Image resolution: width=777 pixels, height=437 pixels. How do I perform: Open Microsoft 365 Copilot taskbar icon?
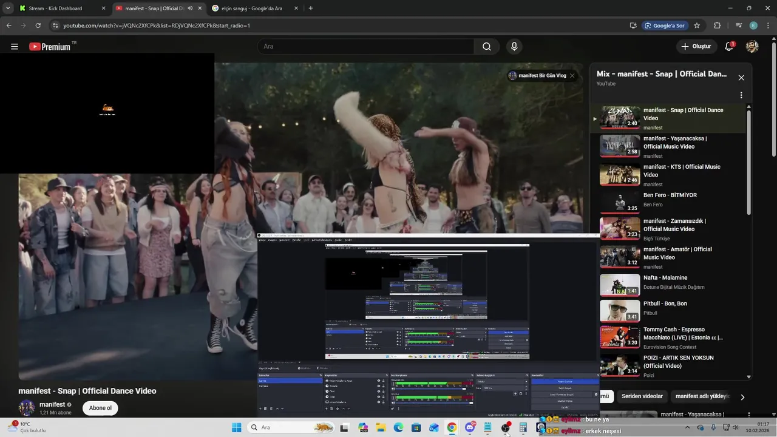(363, 427)
